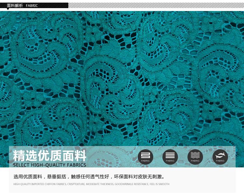Screen dimensions: 244x195
Task: Click the folded-fabric FABRIC icon
Action: (x=145, y=157)
